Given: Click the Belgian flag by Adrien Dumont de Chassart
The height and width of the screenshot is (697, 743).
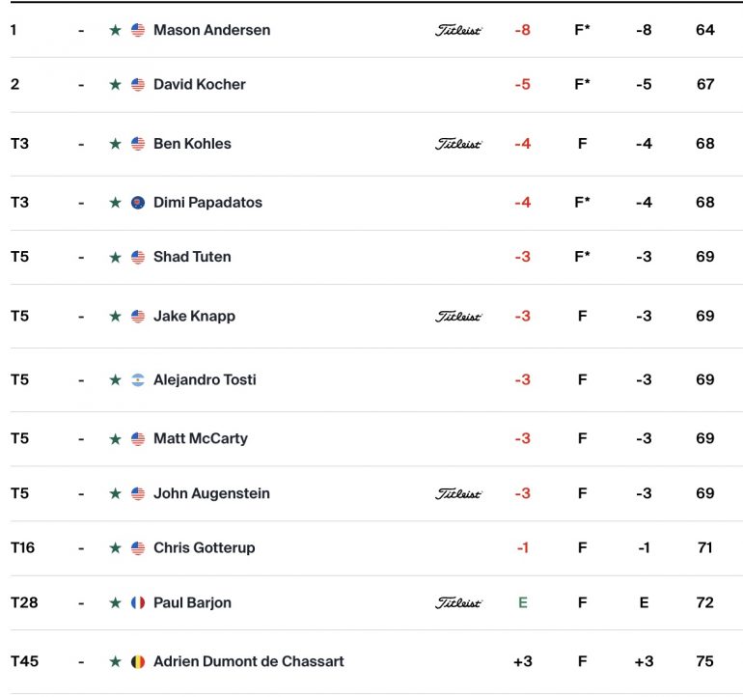Looking at the screenshot, I should 138,661.
